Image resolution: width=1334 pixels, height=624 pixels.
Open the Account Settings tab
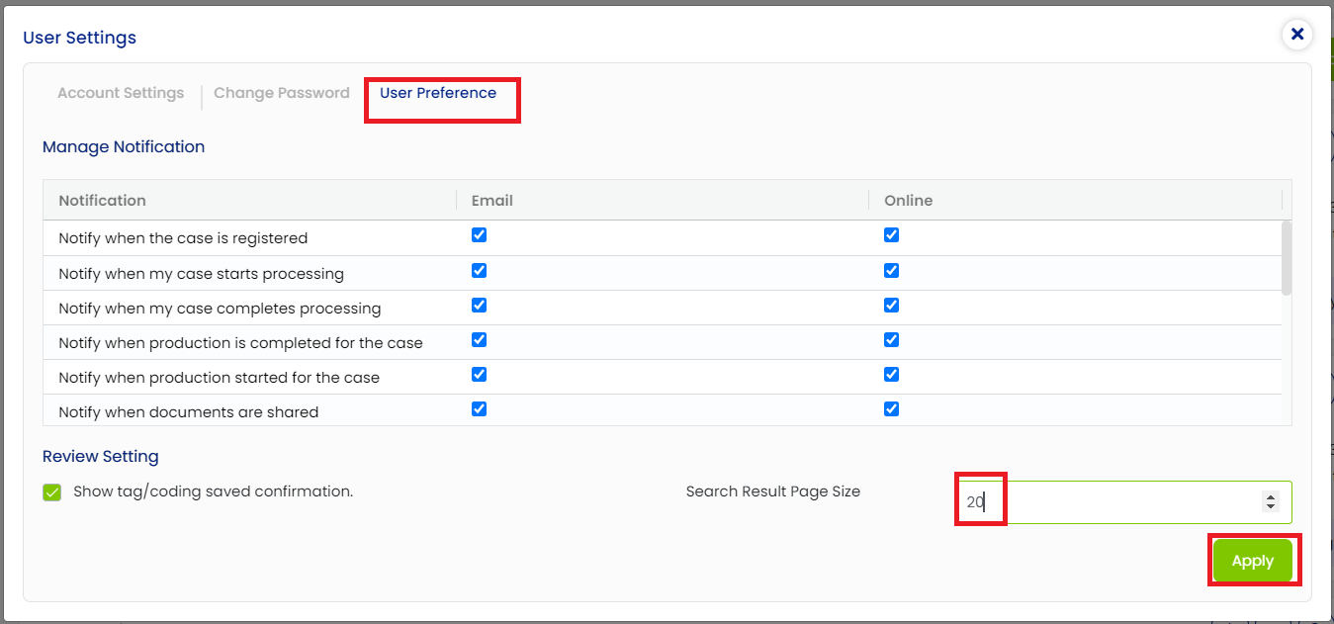coord(121,93)
